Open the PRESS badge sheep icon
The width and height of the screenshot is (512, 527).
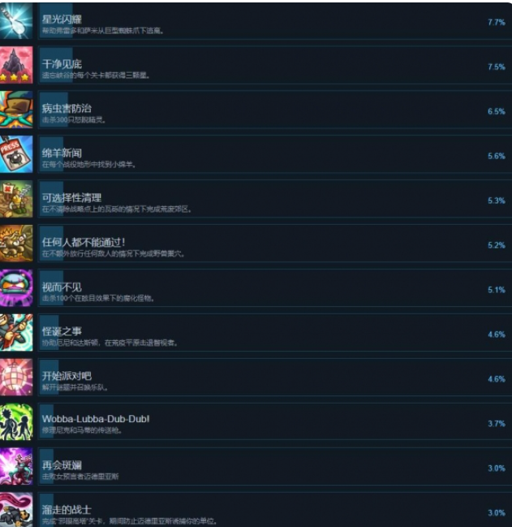tap(16, 154)
